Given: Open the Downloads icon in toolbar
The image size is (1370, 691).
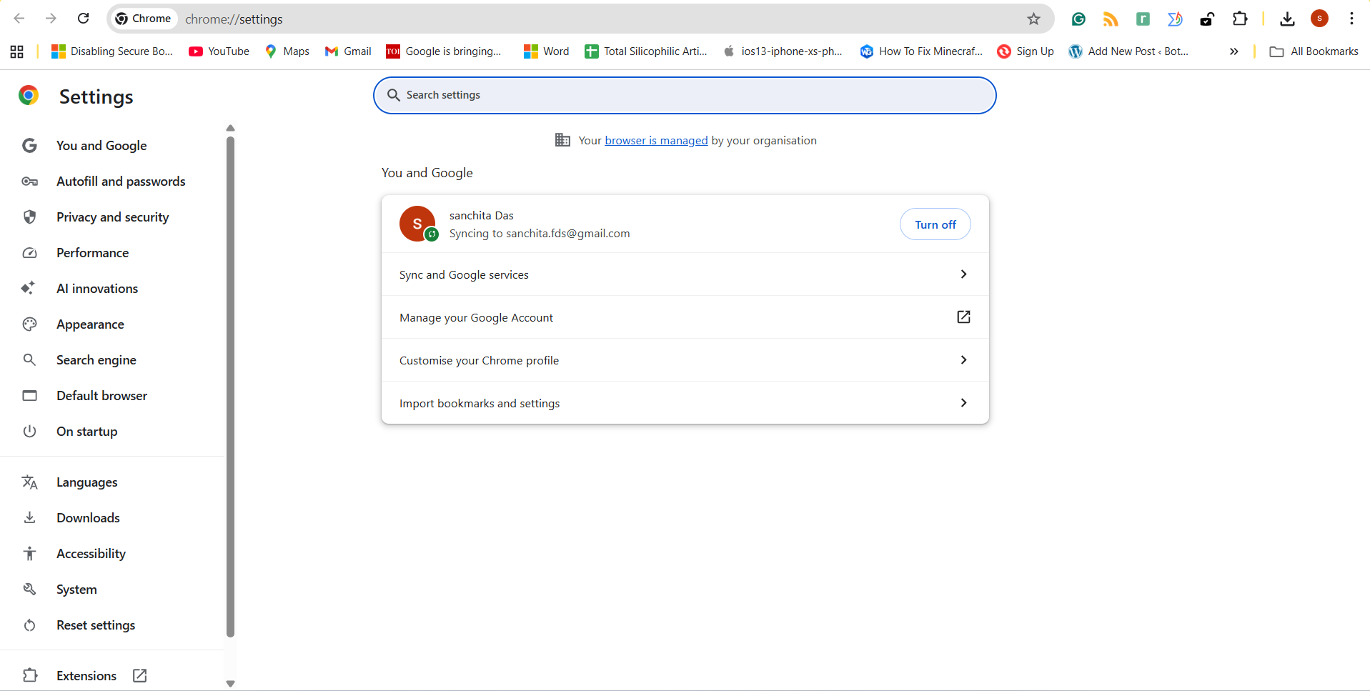Looking at the screenshot, I should (1287, 19).
